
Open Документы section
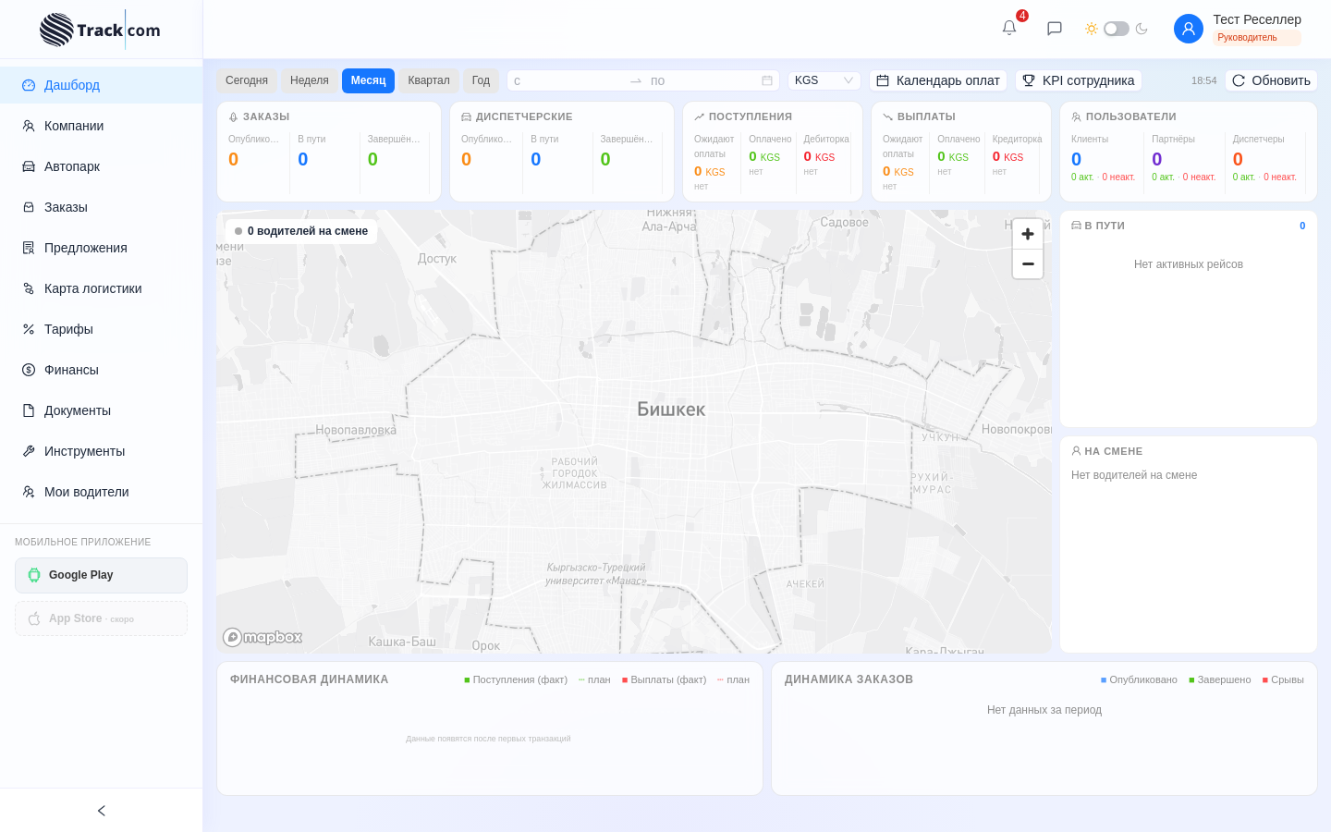(101, 410)
